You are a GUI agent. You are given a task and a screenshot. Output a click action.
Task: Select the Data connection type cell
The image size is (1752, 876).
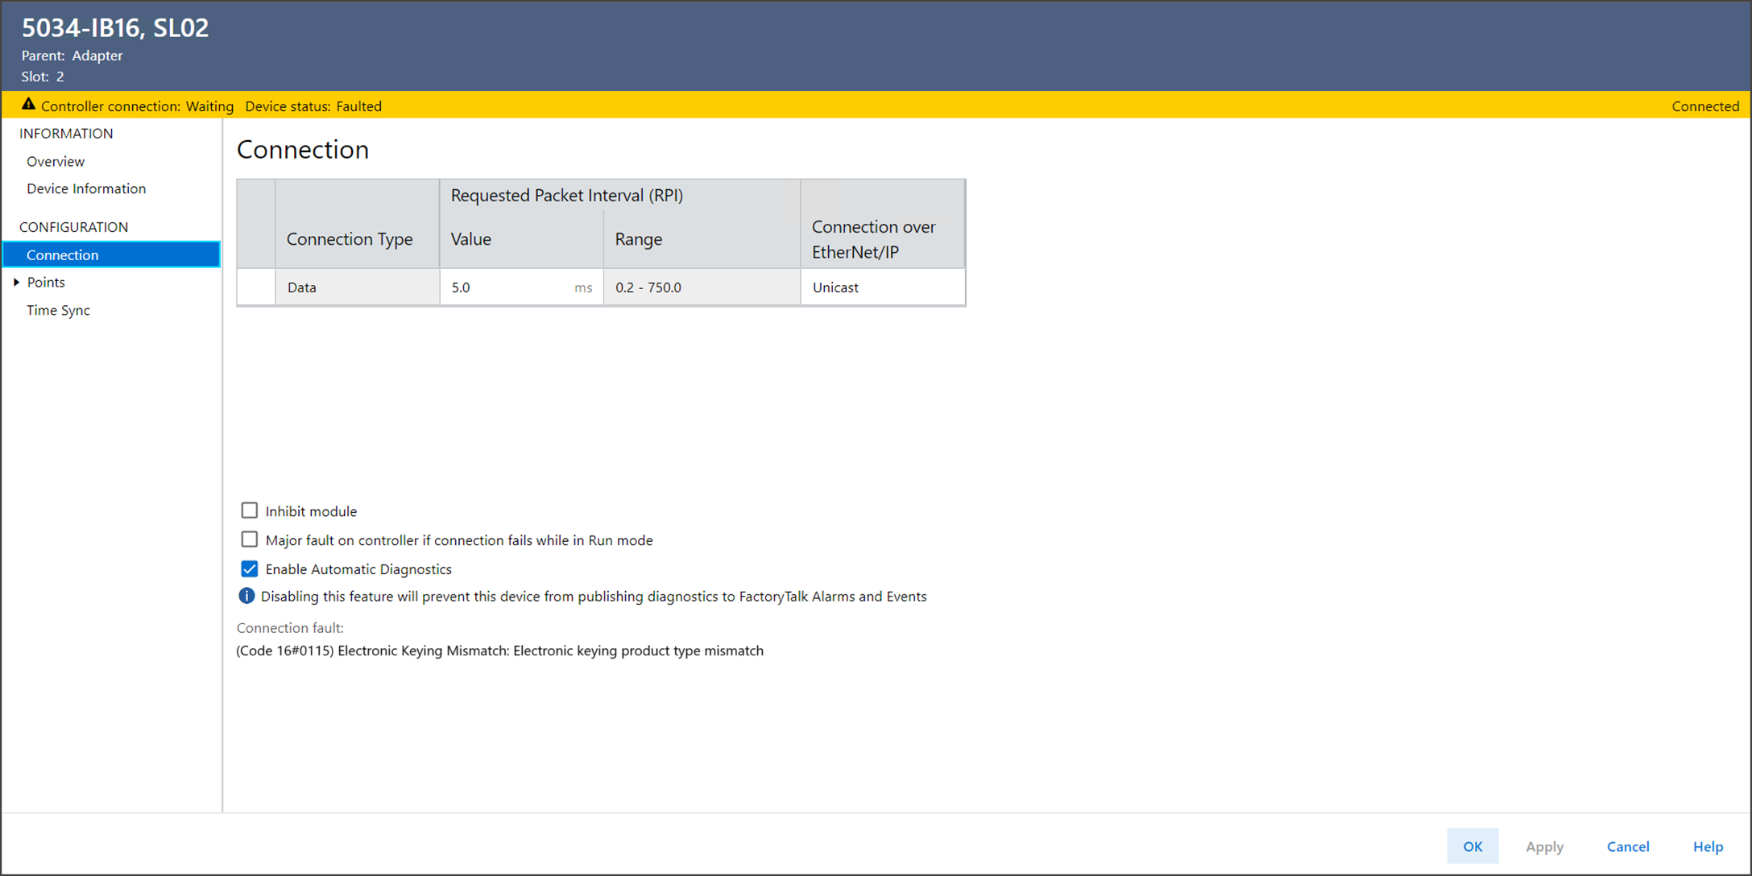357,287
